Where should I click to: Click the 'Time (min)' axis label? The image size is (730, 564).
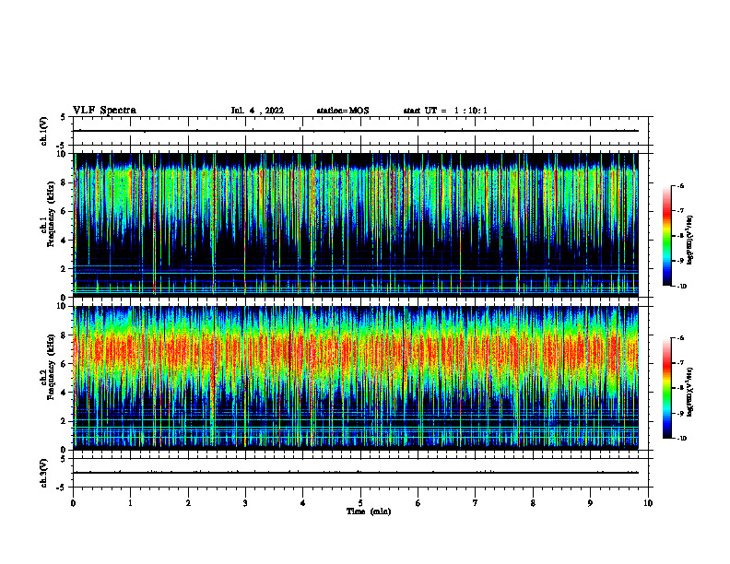369,511
